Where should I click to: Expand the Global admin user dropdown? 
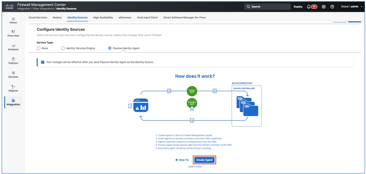click(x=352, y=7)
